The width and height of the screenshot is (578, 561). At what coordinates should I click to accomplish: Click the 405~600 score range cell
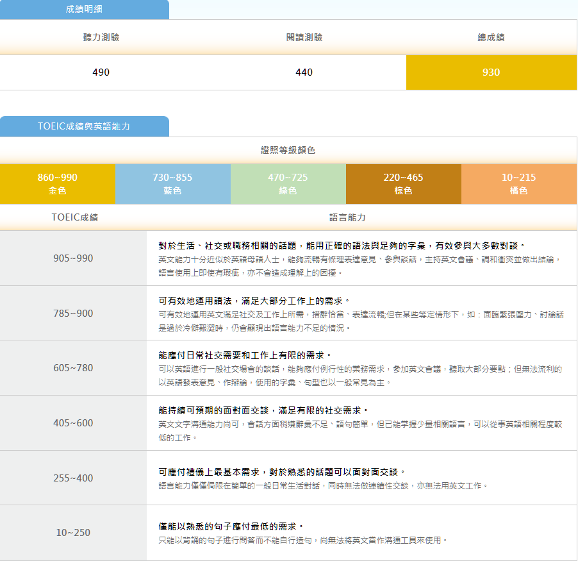(73, 423)
